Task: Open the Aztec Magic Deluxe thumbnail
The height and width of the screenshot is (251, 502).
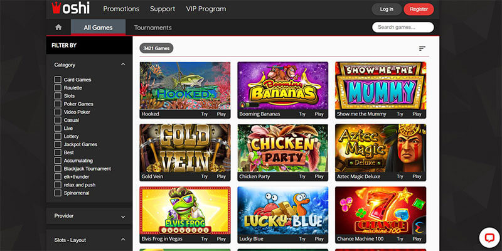Action: click(x=381, y=148)
